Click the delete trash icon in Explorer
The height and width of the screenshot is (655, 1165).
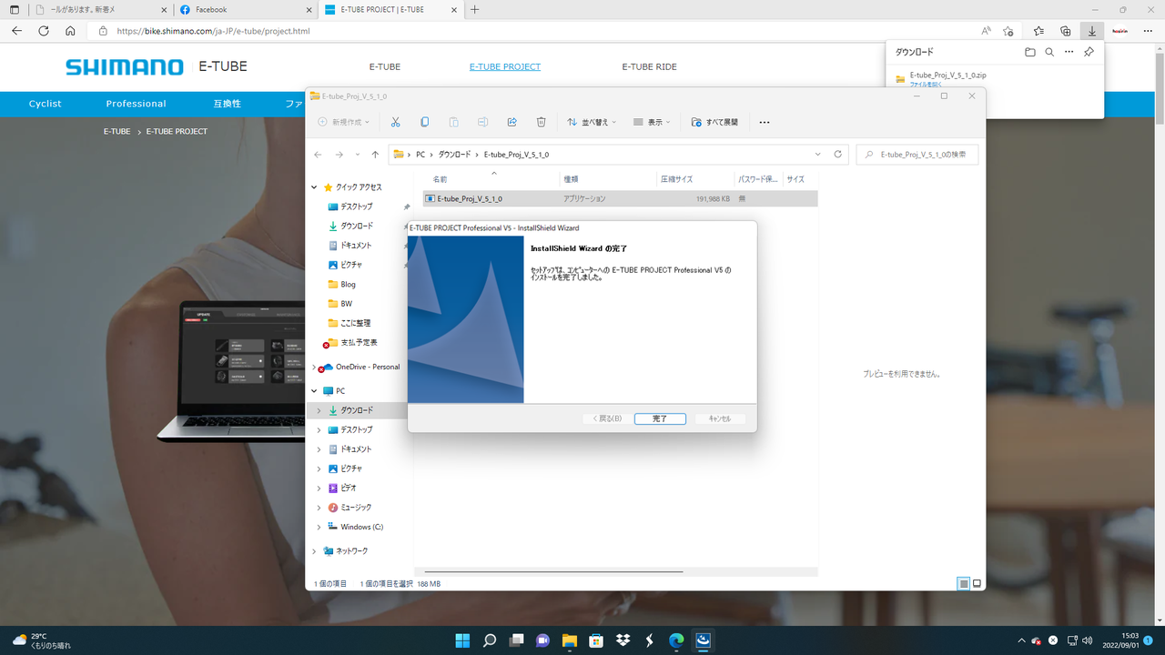(541, 122)
